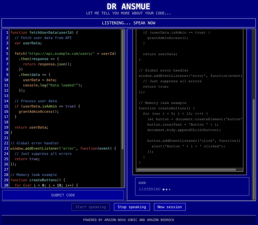Image resolution: width=258 pixels, height=225 pixels.
Task: Click the USER label in the chat
Action: tap(142, 183)
